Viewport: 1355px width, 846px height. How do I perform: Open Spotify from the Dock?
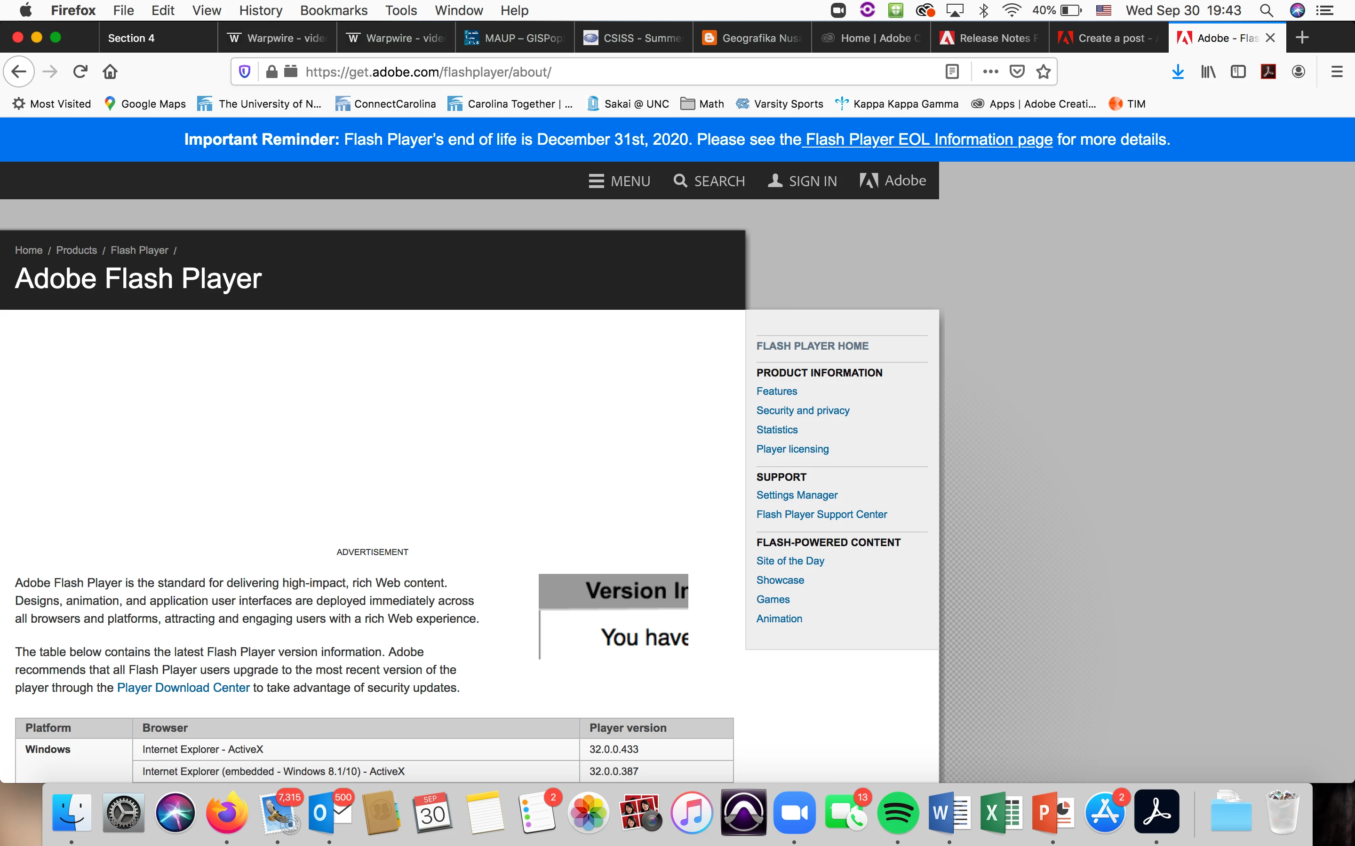(897, 813)
